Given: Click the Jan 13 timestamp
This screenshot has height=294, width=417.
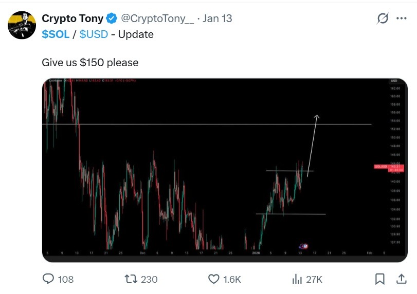Looking at the screenshot, I should (217, 18).
